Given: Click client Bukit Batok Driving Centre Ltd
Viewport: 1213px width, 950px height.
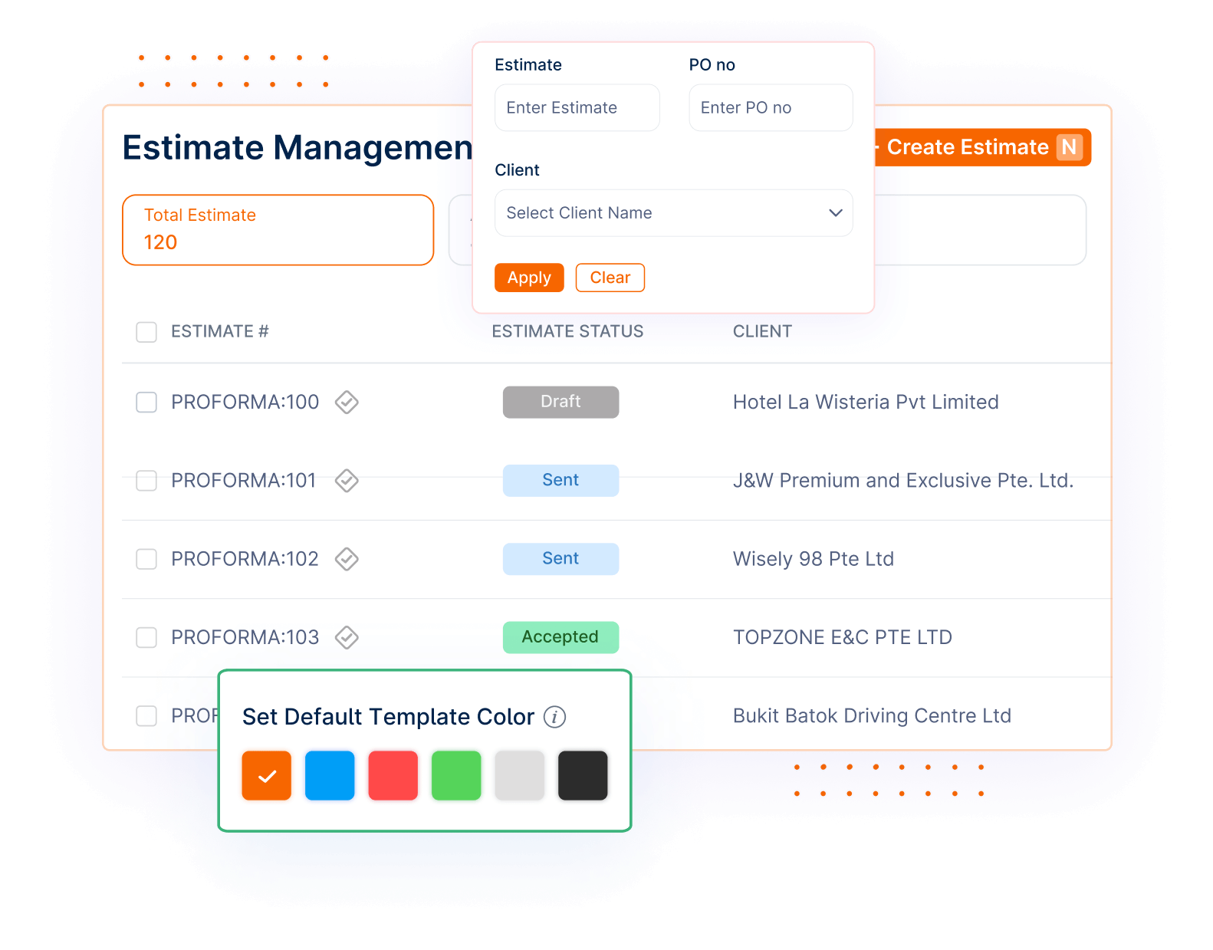Looking at the screenshot, I should click(x=872, y=716).
